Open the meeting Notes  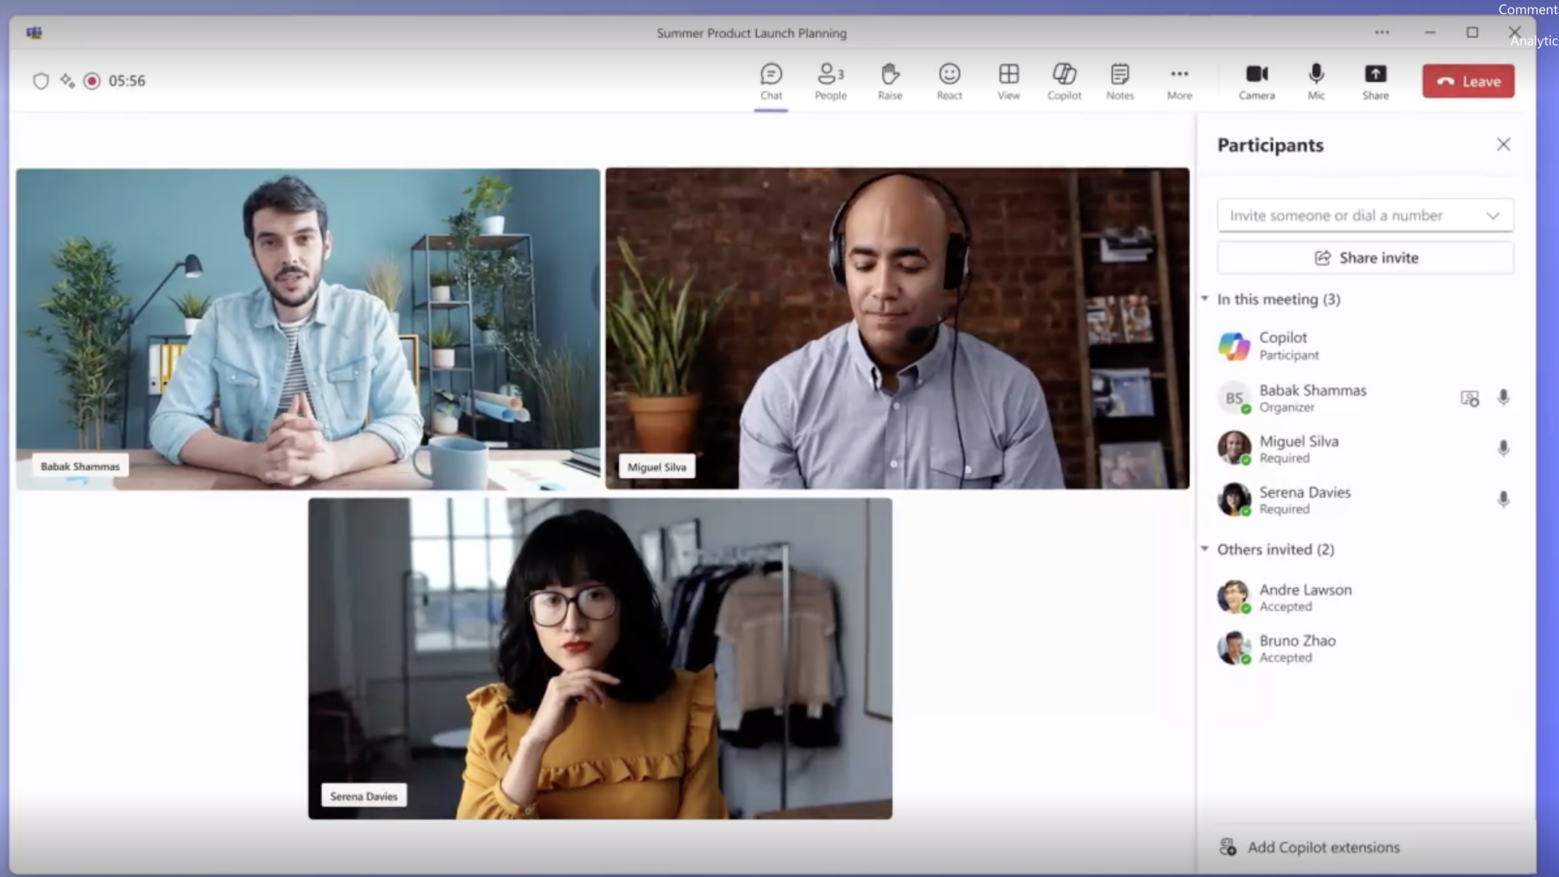click(1120, 80)
